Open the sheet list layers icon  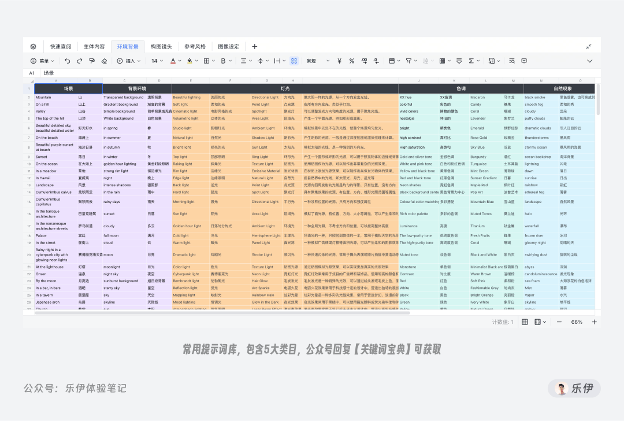click(x=34, y=47)
